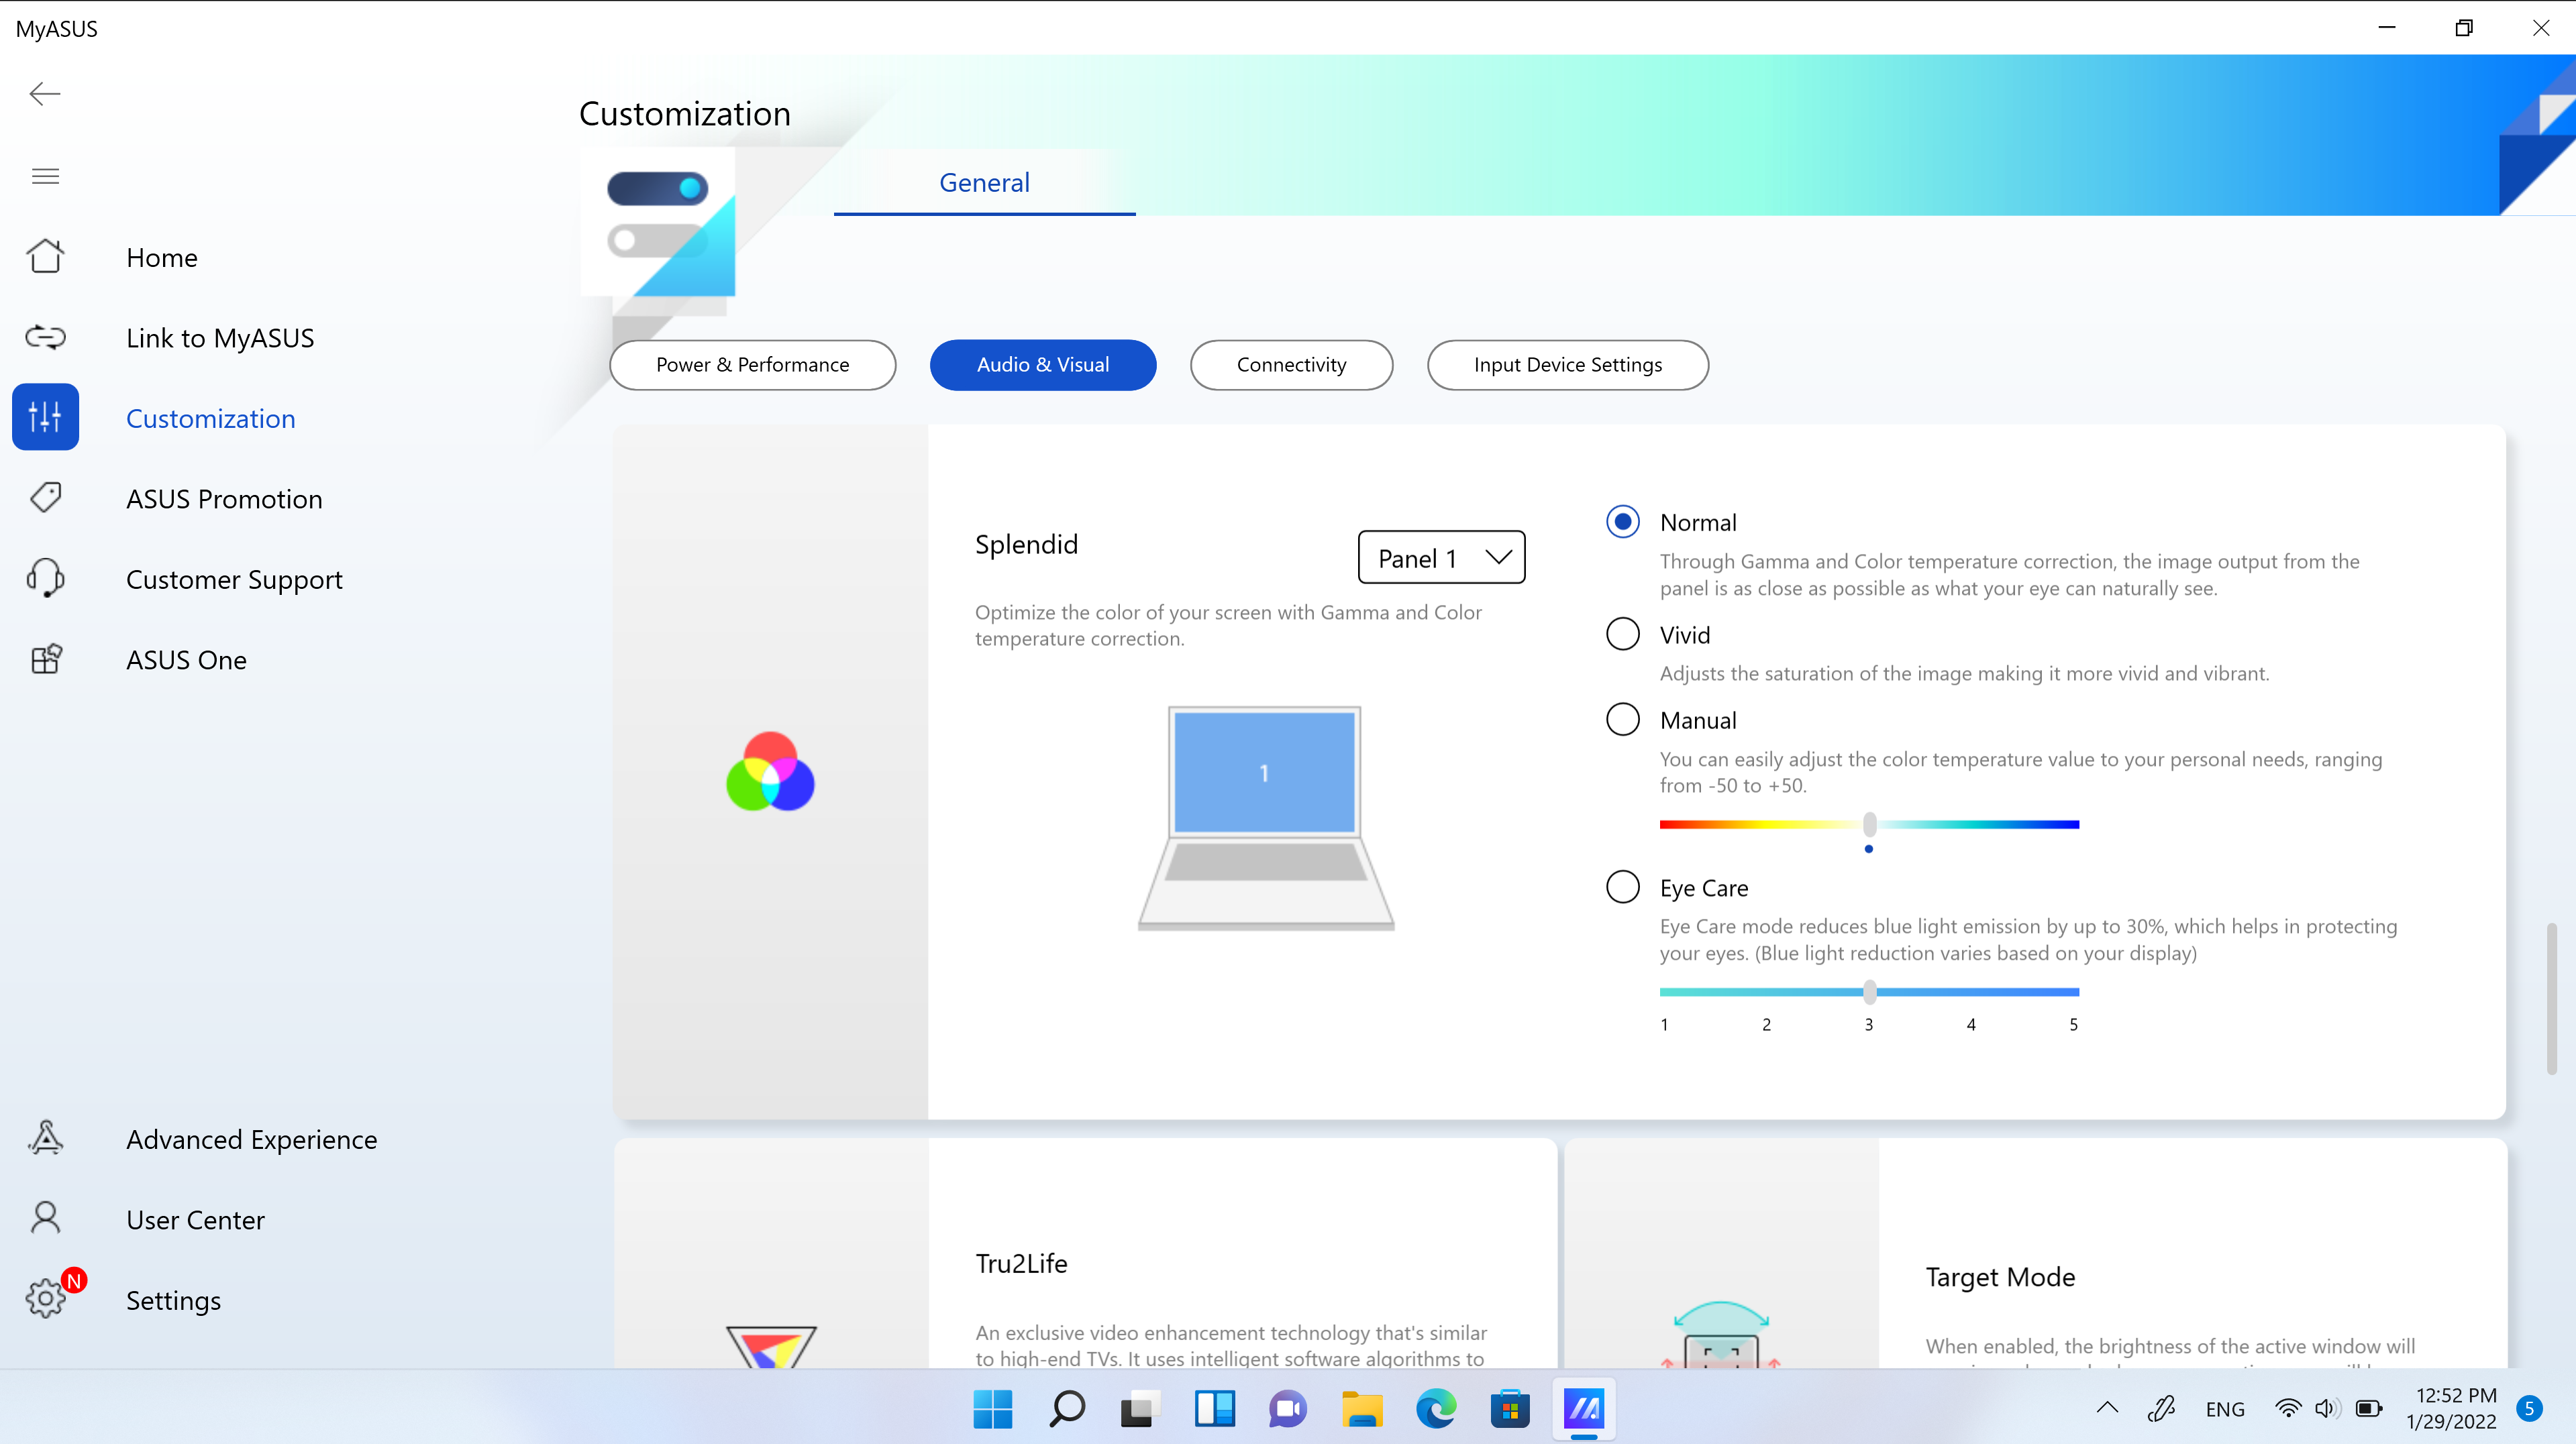The image size is (2576, 1444).
Task: Open the Teams Chat taskbar icon
Action: [x=1288, y=1409]
